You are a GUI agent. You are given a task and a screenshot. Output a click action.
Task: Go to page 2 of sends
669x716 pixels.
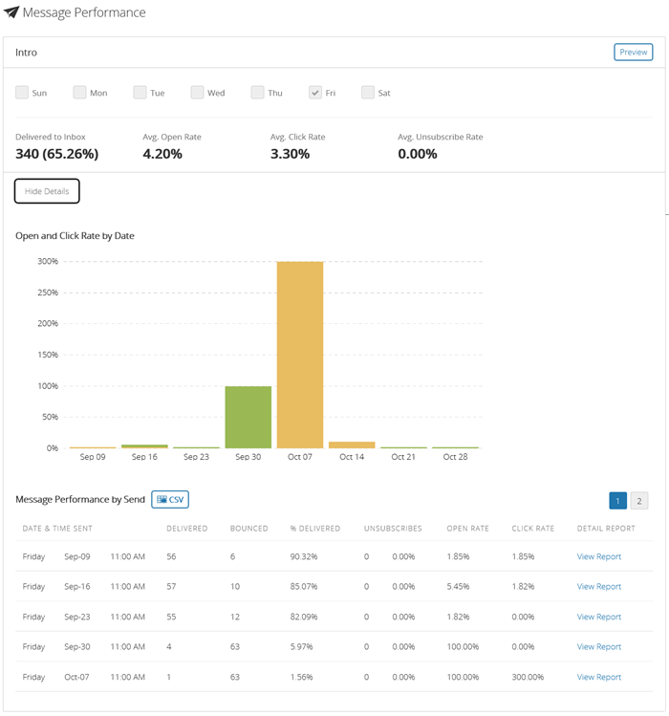click(639, 500)
